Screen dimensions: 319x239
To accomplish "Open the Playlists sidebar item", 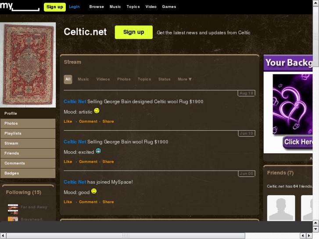I will pyautogui.click(x=28, y=133).
